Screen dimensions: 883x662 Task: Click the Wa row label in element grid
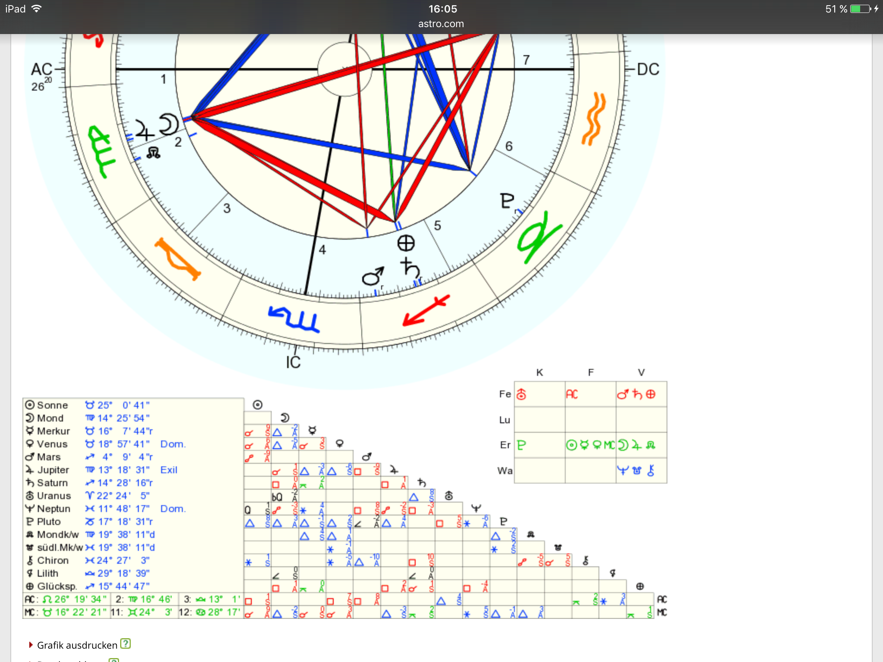tap(505, 470)
